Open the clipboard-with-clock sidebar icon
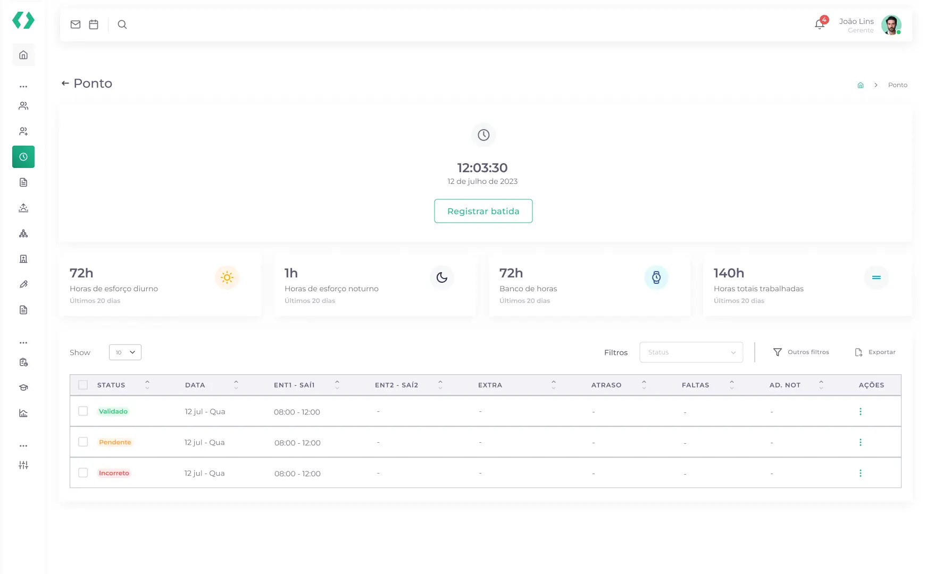The height and width of the screenshot is (574, 926). click(x=23, y=362)
